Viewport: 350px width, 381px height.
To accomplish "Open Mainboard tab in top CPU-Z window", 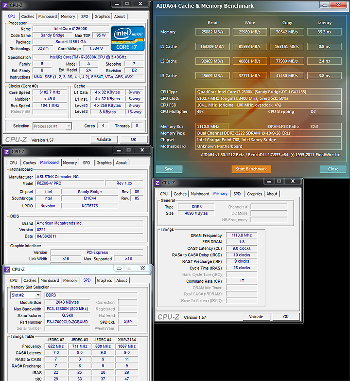I will (48, 17).
